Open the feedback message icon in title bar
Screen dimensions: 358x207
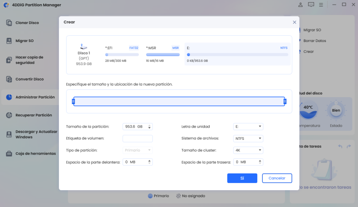(311, 5)
